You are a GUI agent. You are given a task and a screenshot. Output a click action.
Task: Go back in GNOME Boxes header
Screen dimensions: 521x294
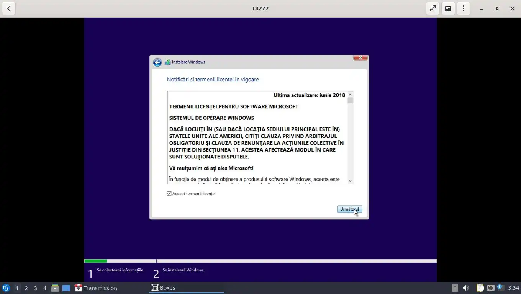click(x=9, y=8)
